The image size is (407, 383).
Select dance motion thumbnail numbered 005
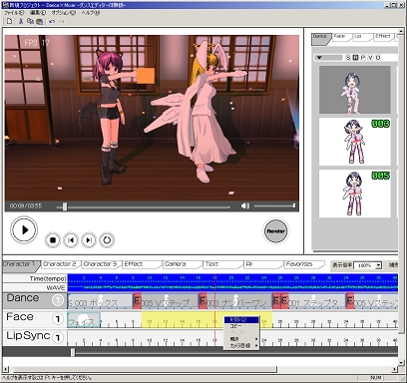[x=355, y=193]
